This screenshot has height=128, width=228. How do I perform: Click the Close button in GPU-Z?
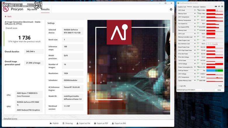tap(219, 90)
